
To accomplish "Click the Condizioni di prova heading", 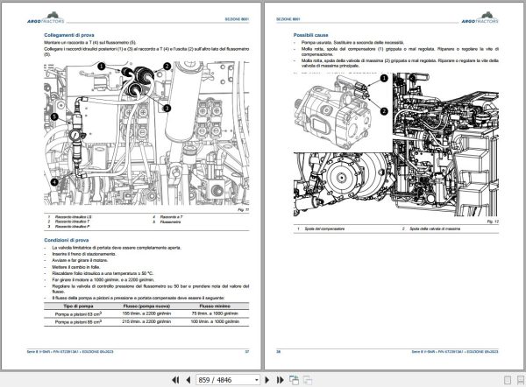I will point(67,240).
